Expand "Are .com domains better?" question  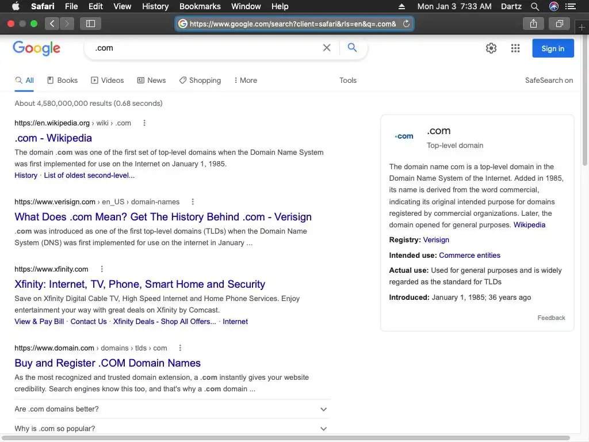point(171,409)
